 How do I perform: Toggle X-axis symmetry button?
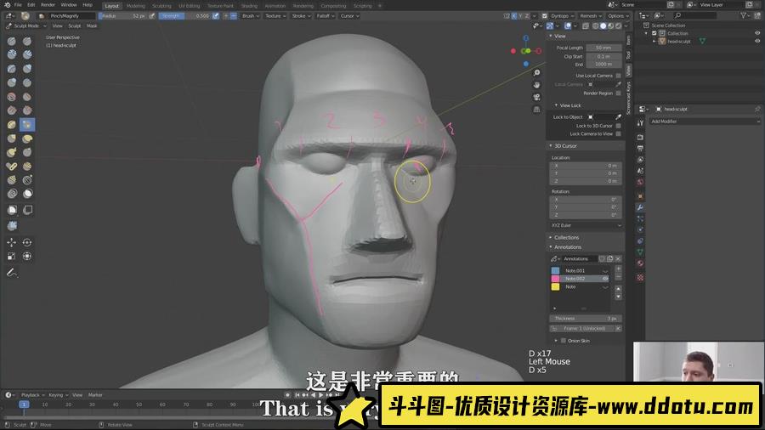[x=513, y=16]
